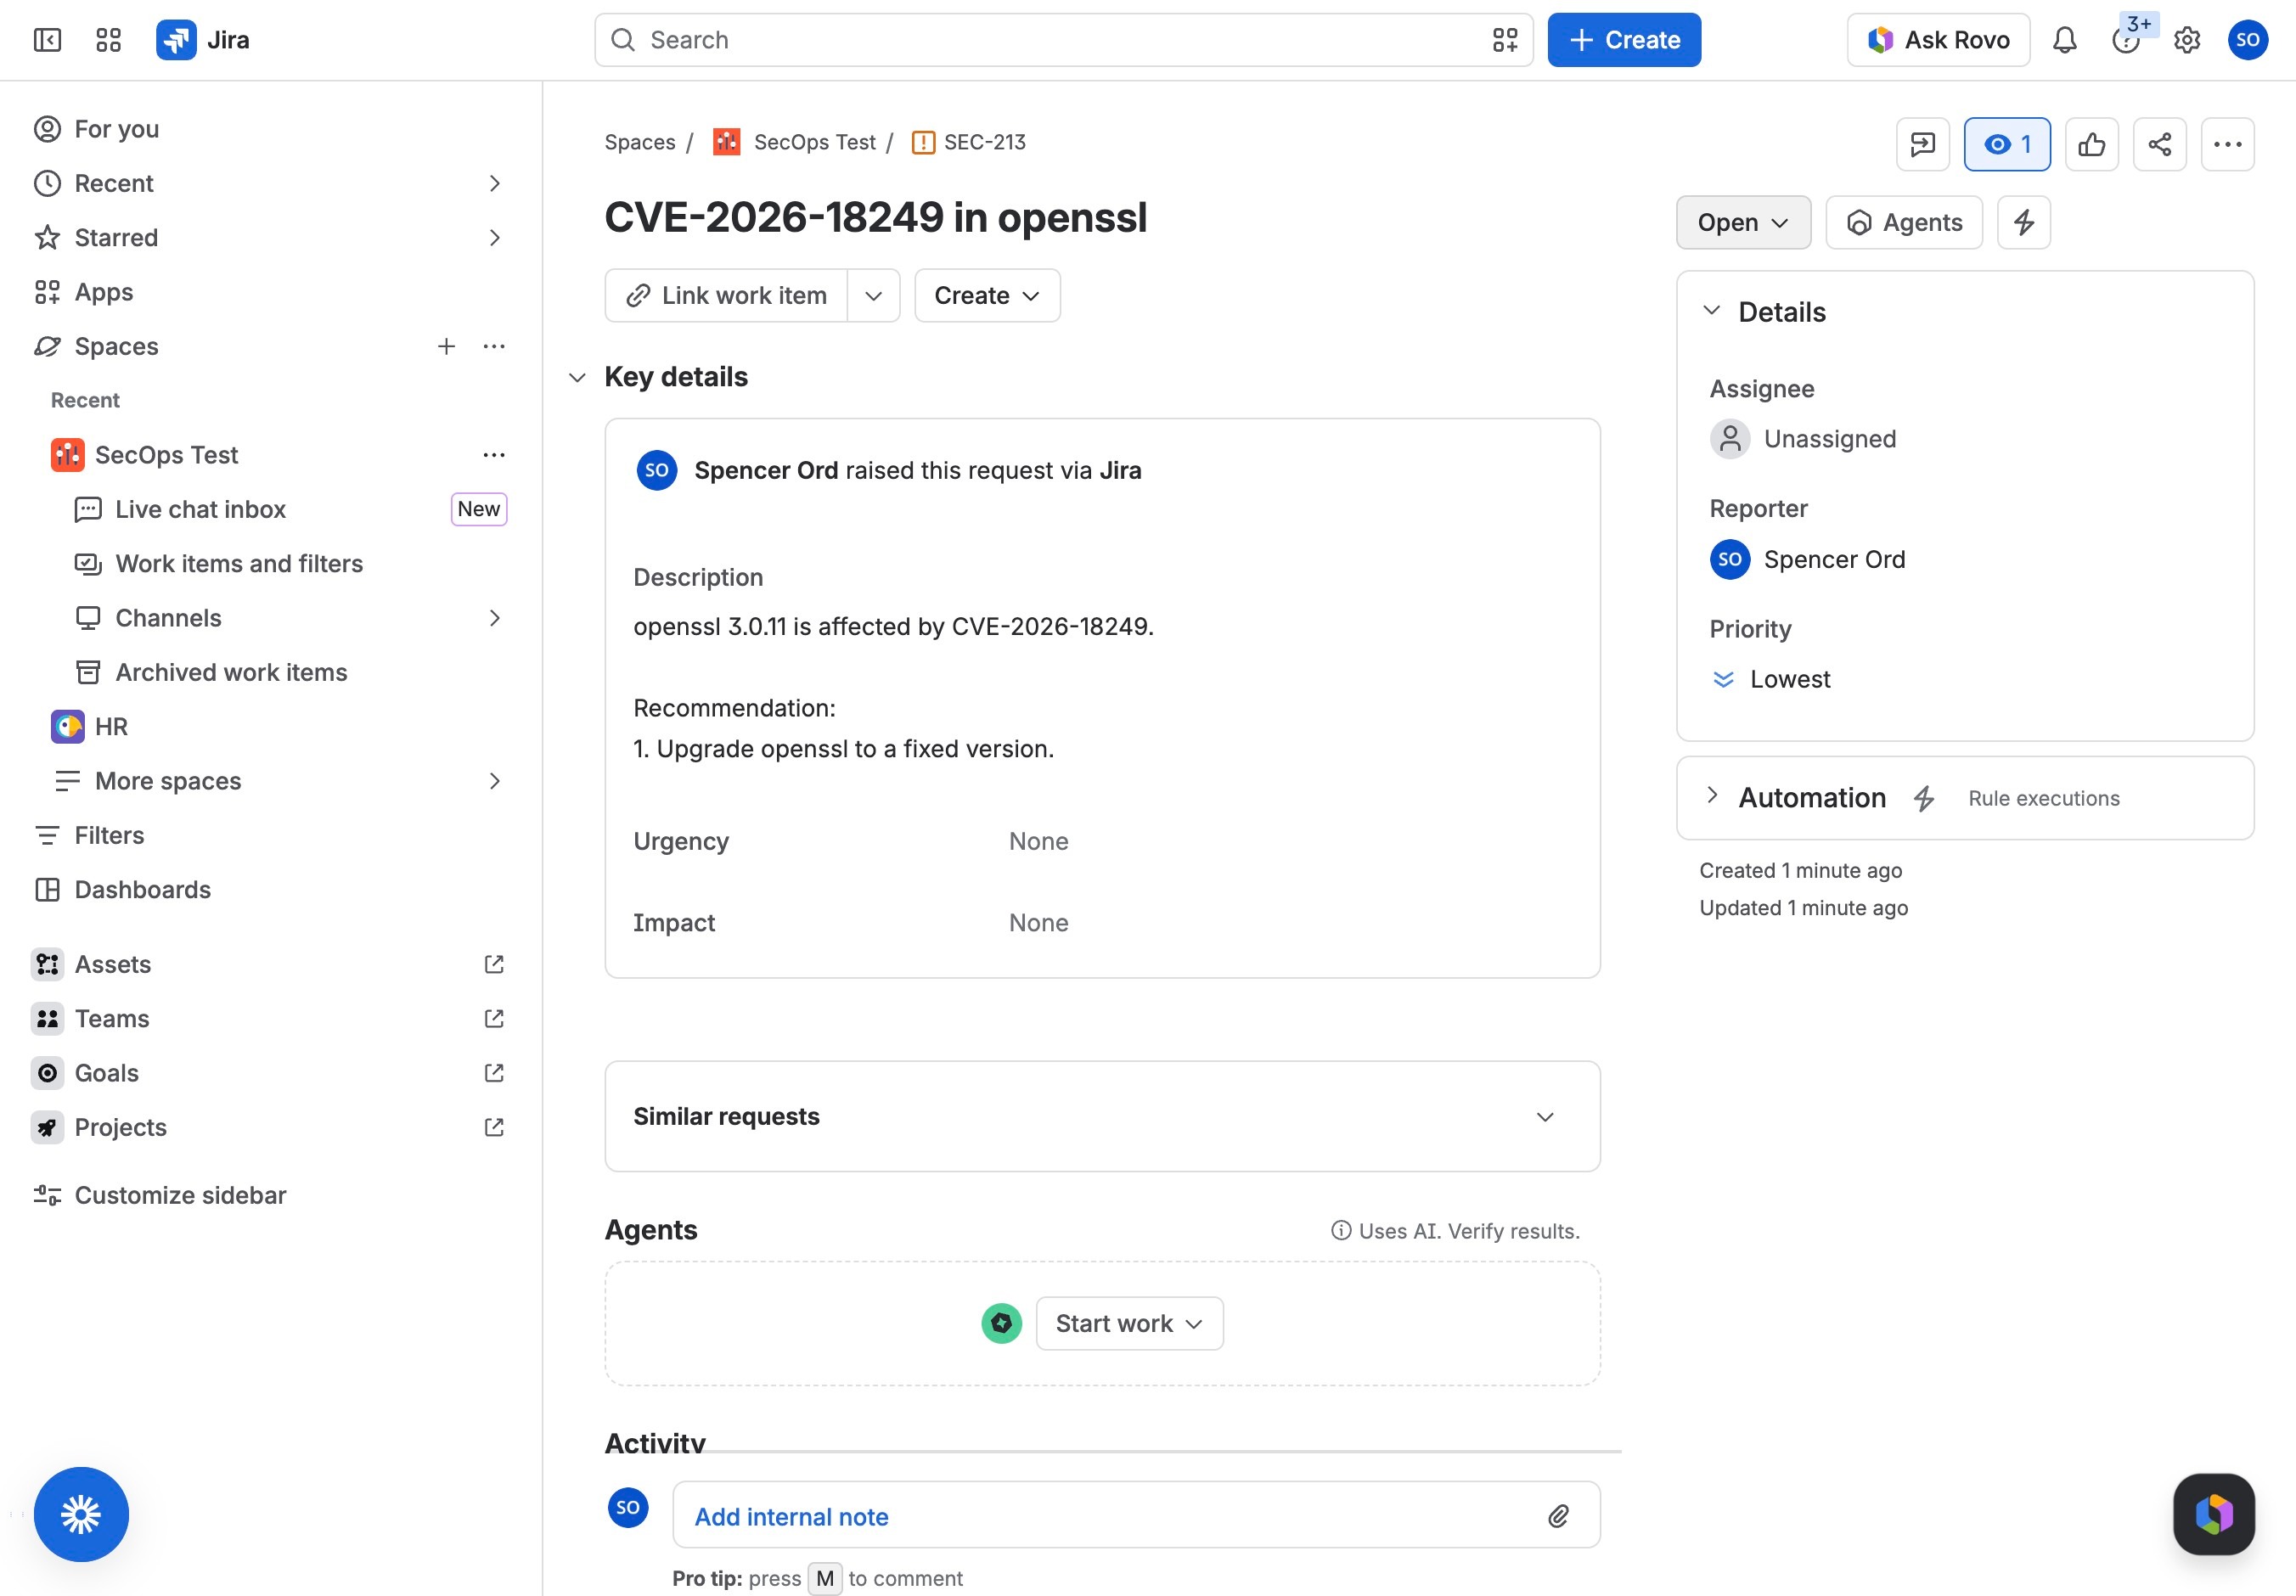Expand the Recent menu chevron
The width and height of the screenshot is (2296, 1596).
[494, 183]
